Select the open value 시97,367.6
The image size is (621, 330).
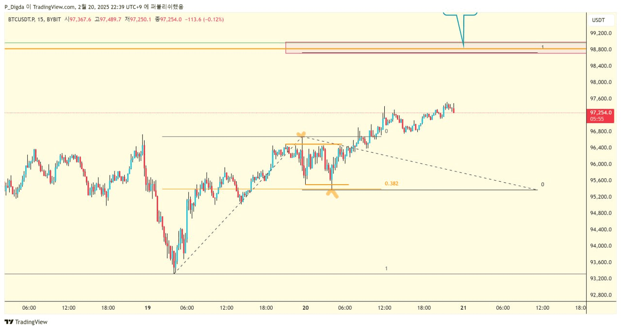tap(77, 19)
